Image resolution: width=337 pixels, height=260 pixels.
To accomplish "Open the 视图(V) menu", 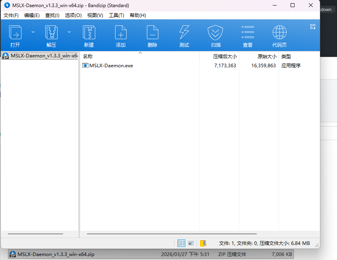I will coord(95,15).
